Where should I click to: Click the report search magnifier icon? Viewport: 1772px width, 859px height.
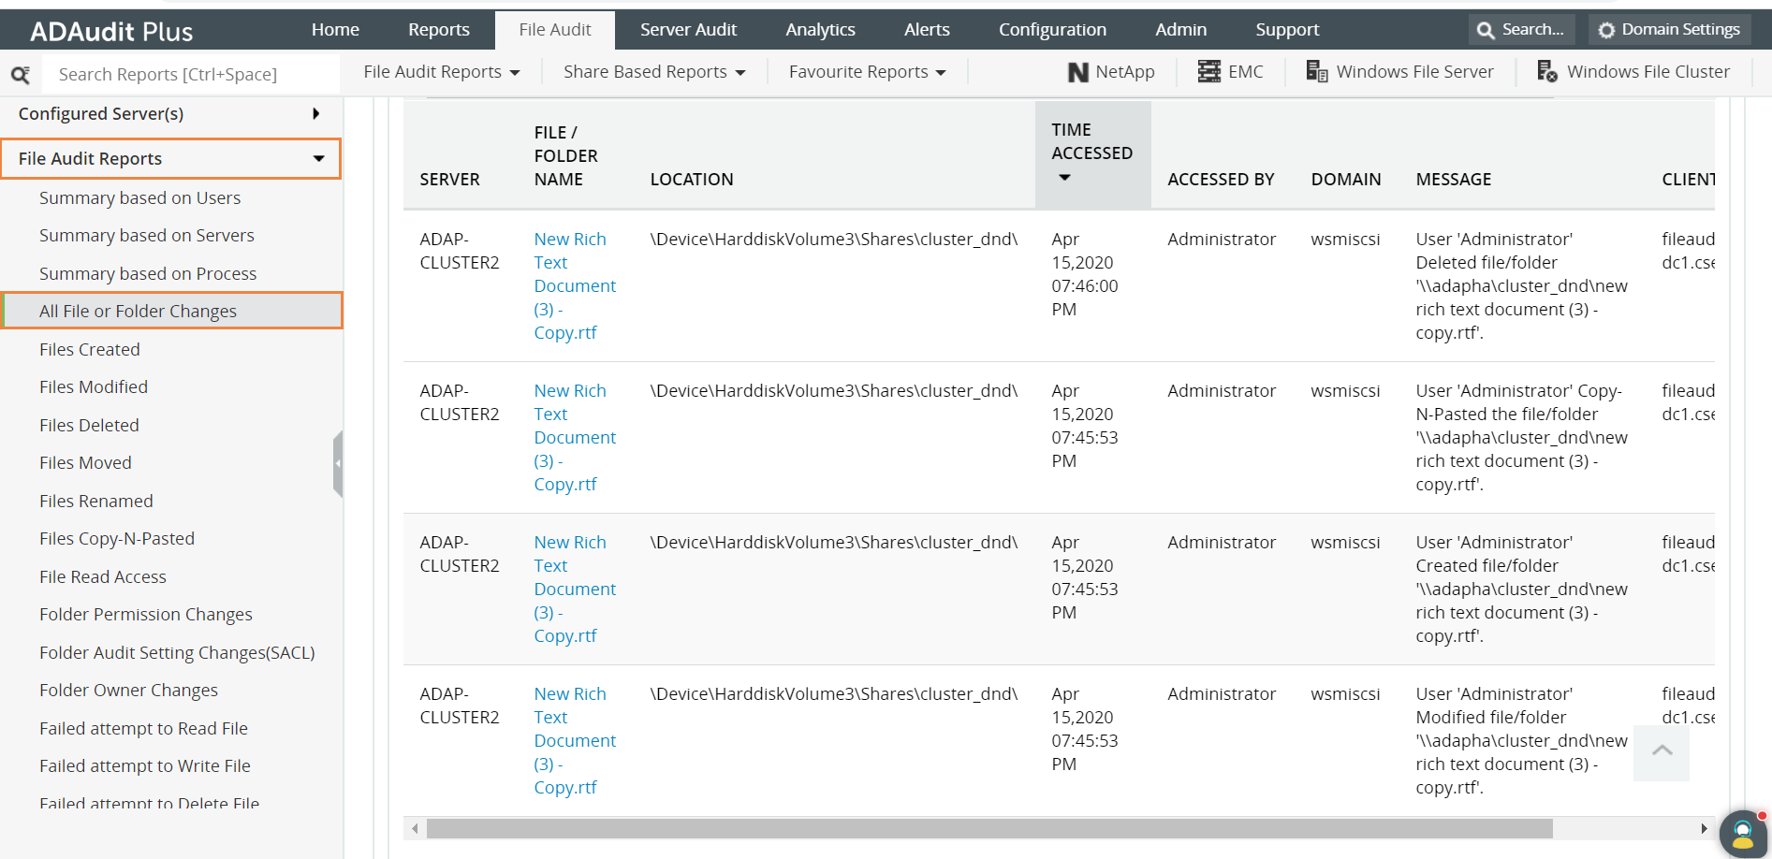(22, 74)
